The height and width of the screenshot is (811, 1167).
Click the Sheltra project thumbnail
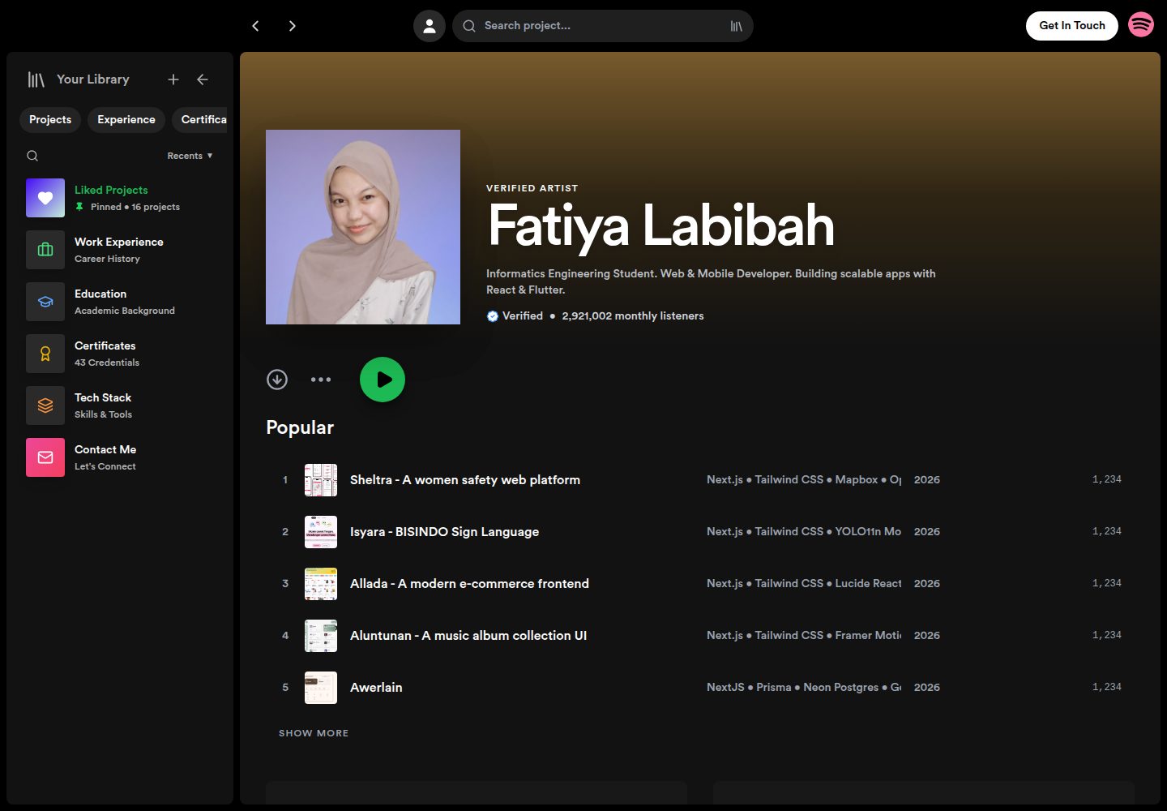point(321,480)
